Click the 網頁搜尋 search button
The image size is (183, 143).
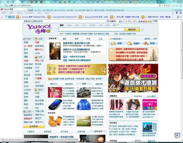pos(134,30)
